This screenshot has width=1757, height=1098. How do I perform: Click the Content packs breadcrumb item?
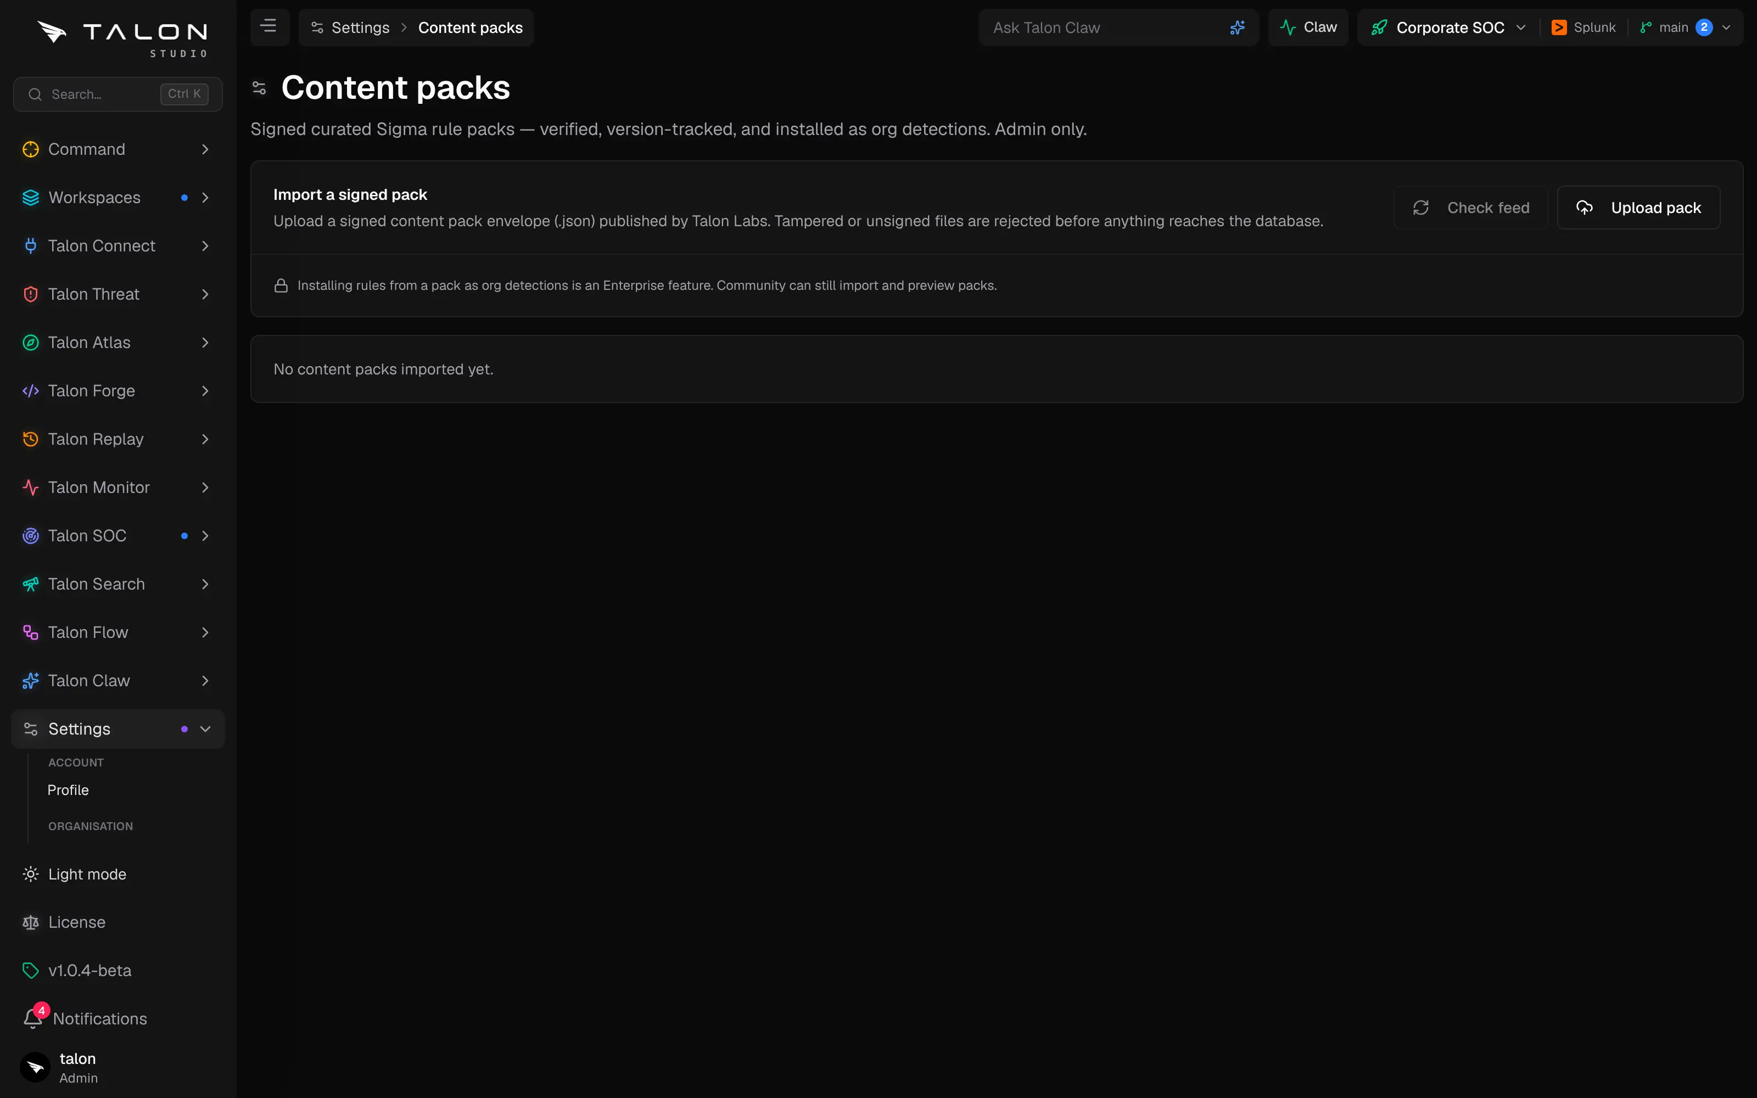point(471,27)
